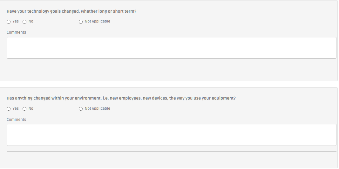Click the divider line below the first comments box
Image resolution: width=339 pixels, height=169 pixels.
[x=172, y=65]
